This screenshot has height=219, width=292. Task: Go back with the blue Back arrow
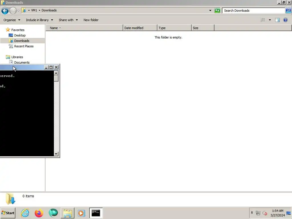pos(5,11)
